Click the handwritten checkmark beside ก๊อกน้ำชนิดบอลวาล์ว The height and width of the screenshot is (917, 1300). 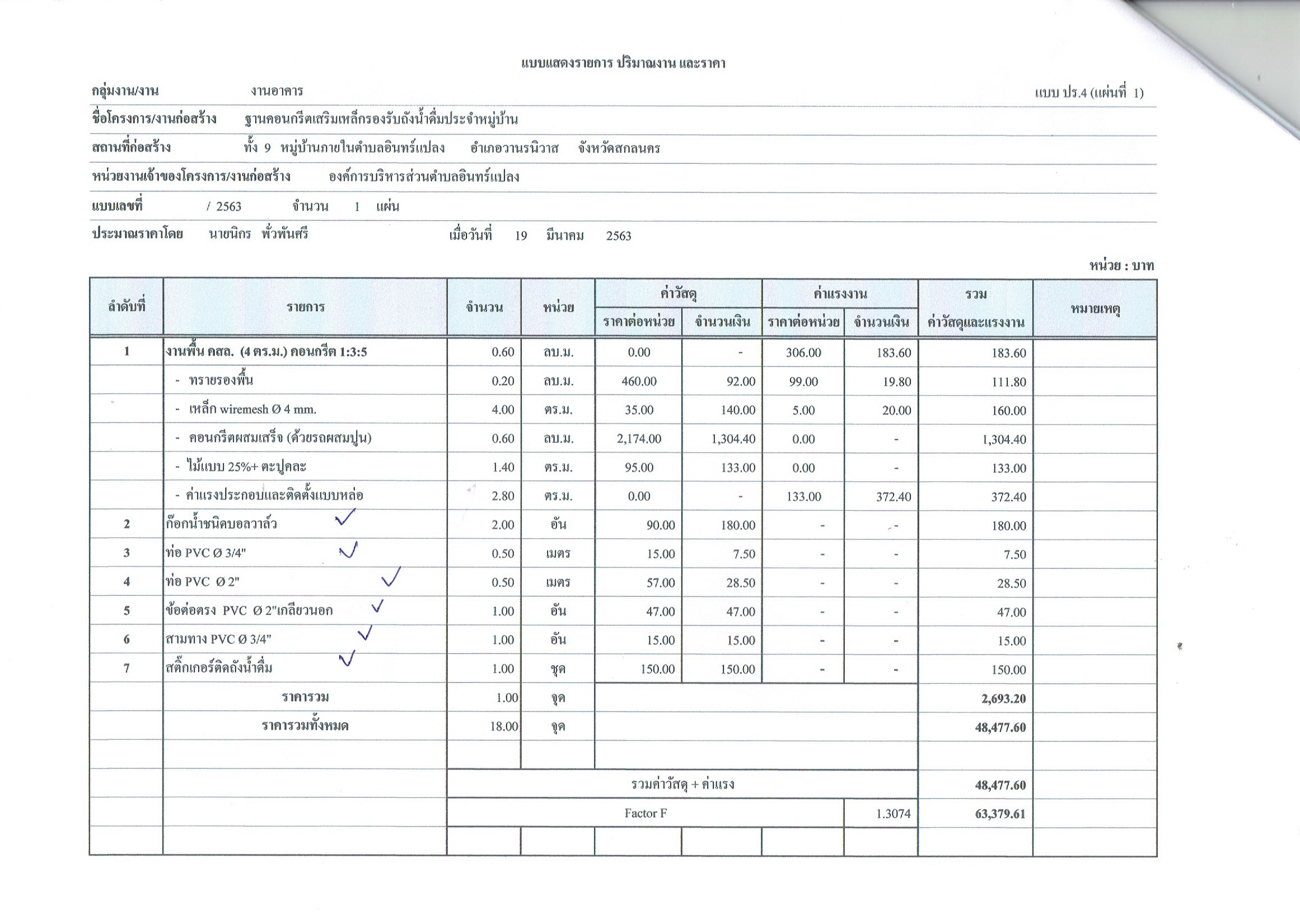[345, 516]
